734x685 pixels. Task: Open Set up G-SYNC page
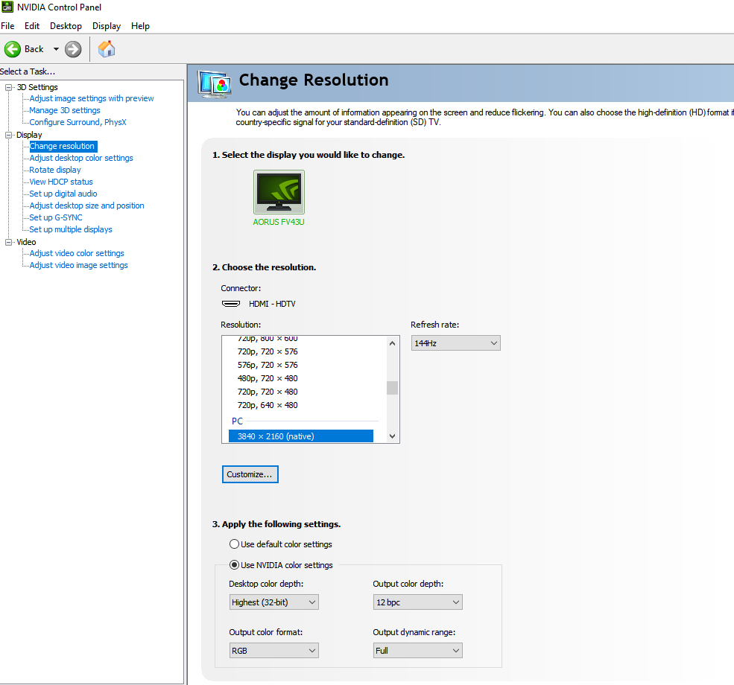[x=56, y=217]
